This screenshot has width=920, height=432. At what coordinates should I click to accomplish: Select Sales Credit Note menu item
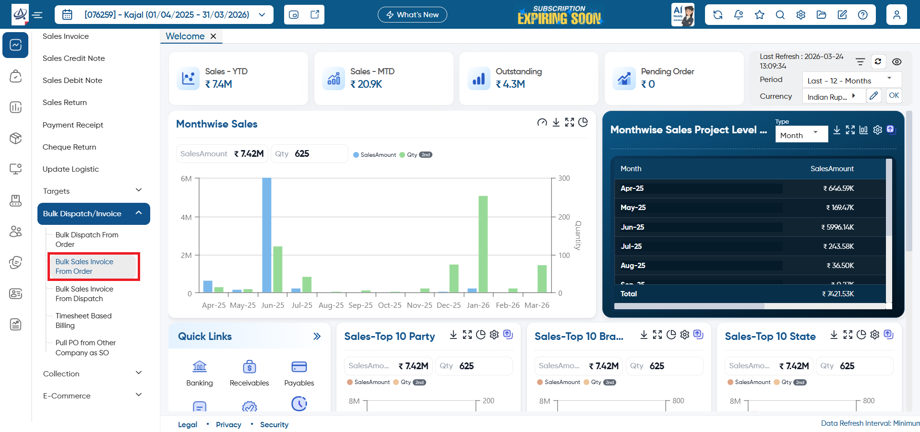point(73,58)
